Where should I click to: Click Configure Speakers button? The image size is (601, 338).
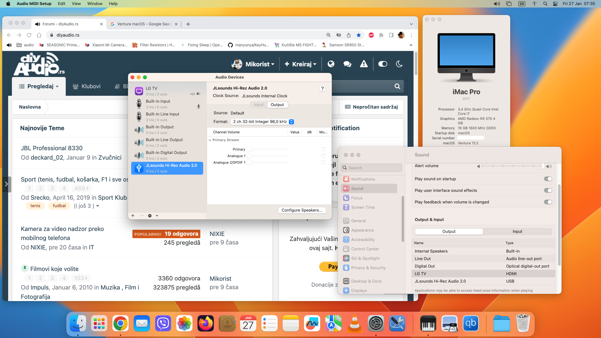pos(302,210)
